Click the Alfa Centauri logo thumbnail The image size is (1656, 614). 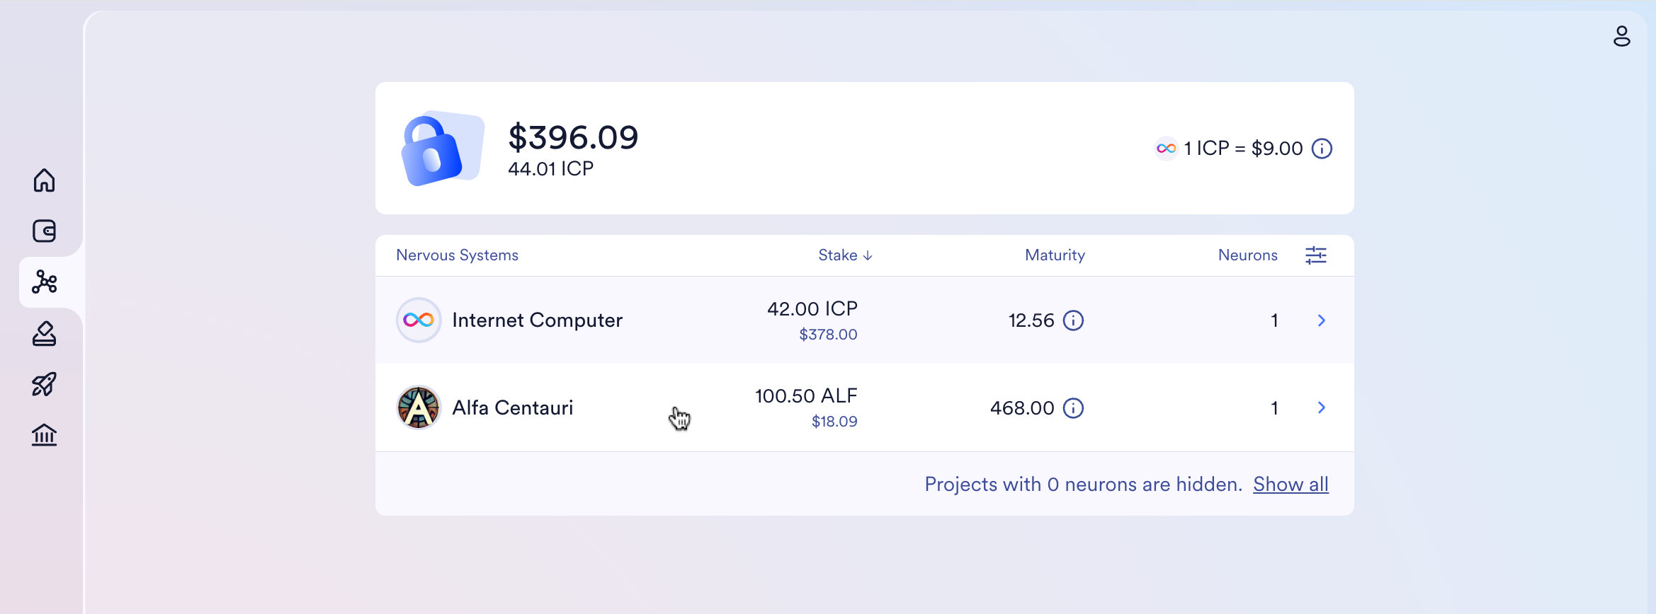click(x=419, y=407)
